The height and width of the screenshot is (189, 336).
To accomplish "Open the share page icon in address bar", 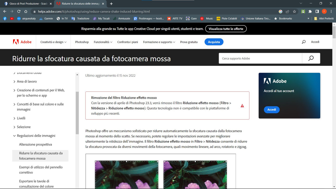I will [287, 12].
